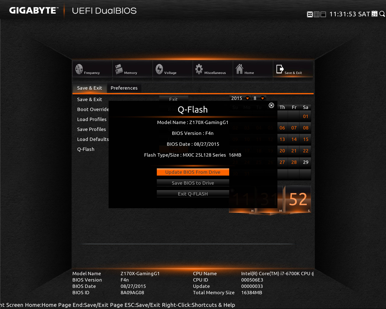This screenshot has width=386, height=309.
Task: Click Save BIOS to Drive
Action: pyautogui.click(x=193, y=183)
